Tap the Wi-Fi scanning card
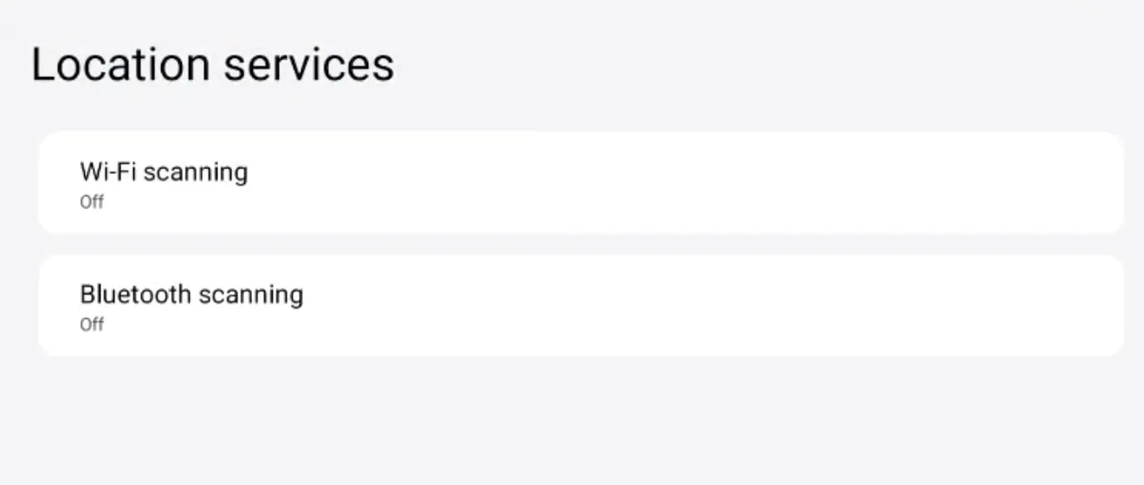Viewport: 1144px width, 485px height. (x=579, y=183)
